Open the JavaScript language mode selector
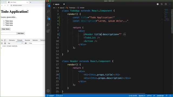 [x=160, y=96]
